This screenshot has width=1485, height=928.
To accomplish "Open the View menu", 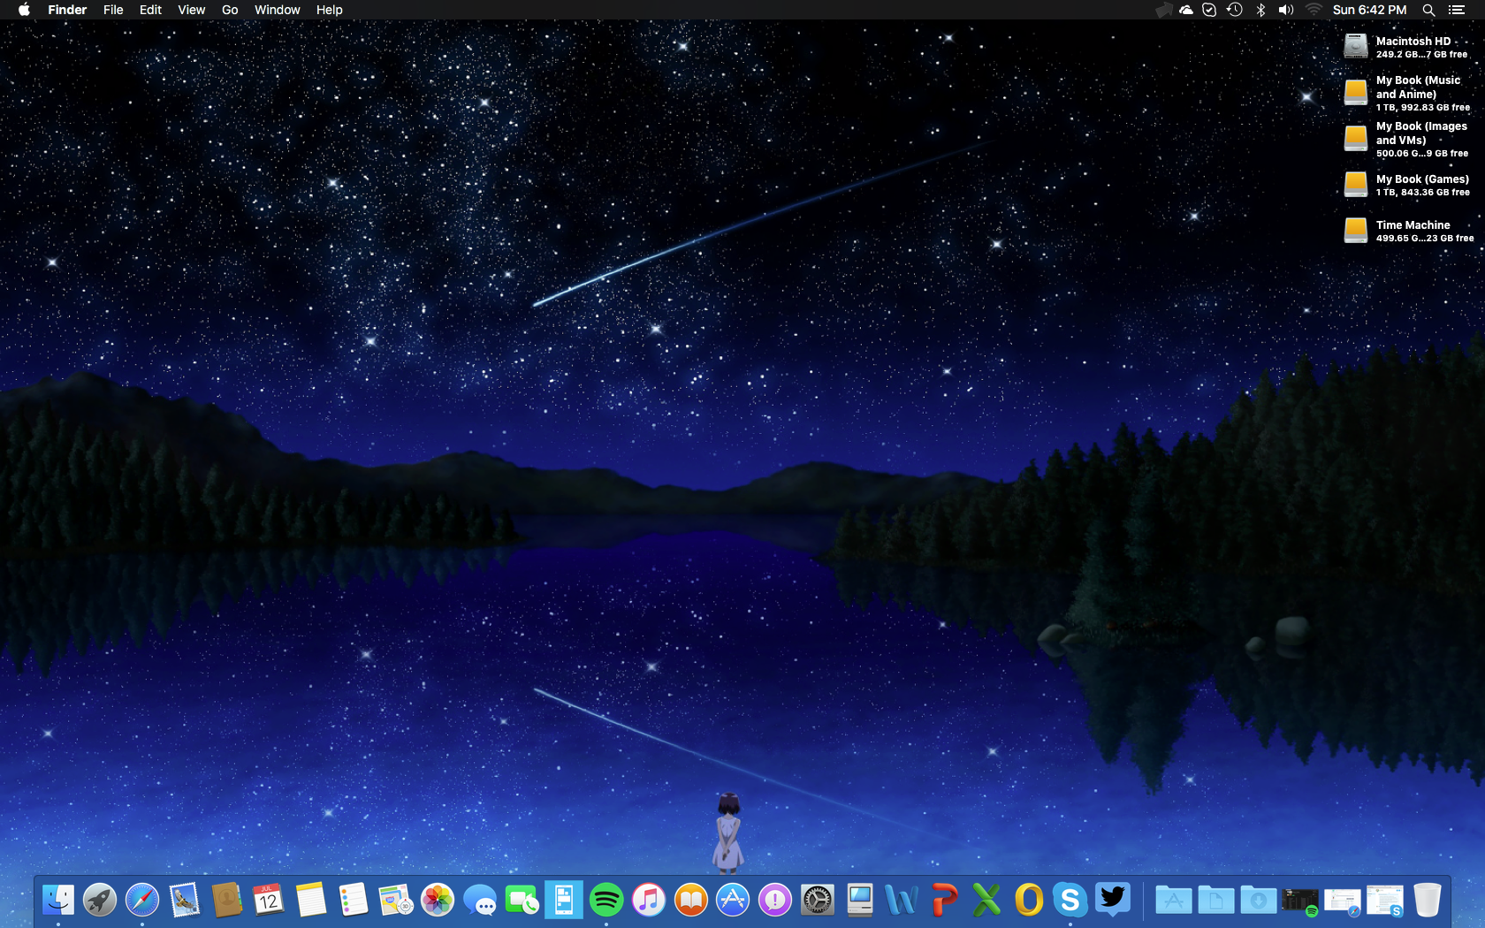I will pos(191,10).
